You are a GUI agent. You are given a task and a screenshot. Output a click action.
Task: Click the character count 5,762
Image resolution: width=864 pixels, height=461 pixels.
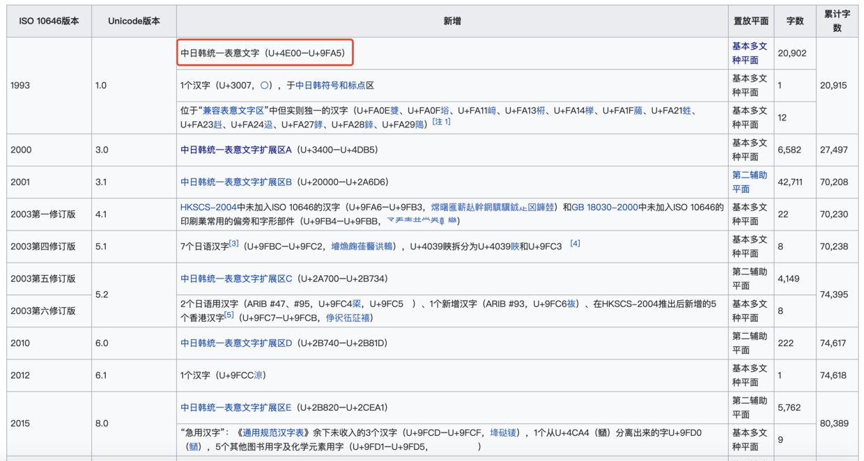click(790, 407)
